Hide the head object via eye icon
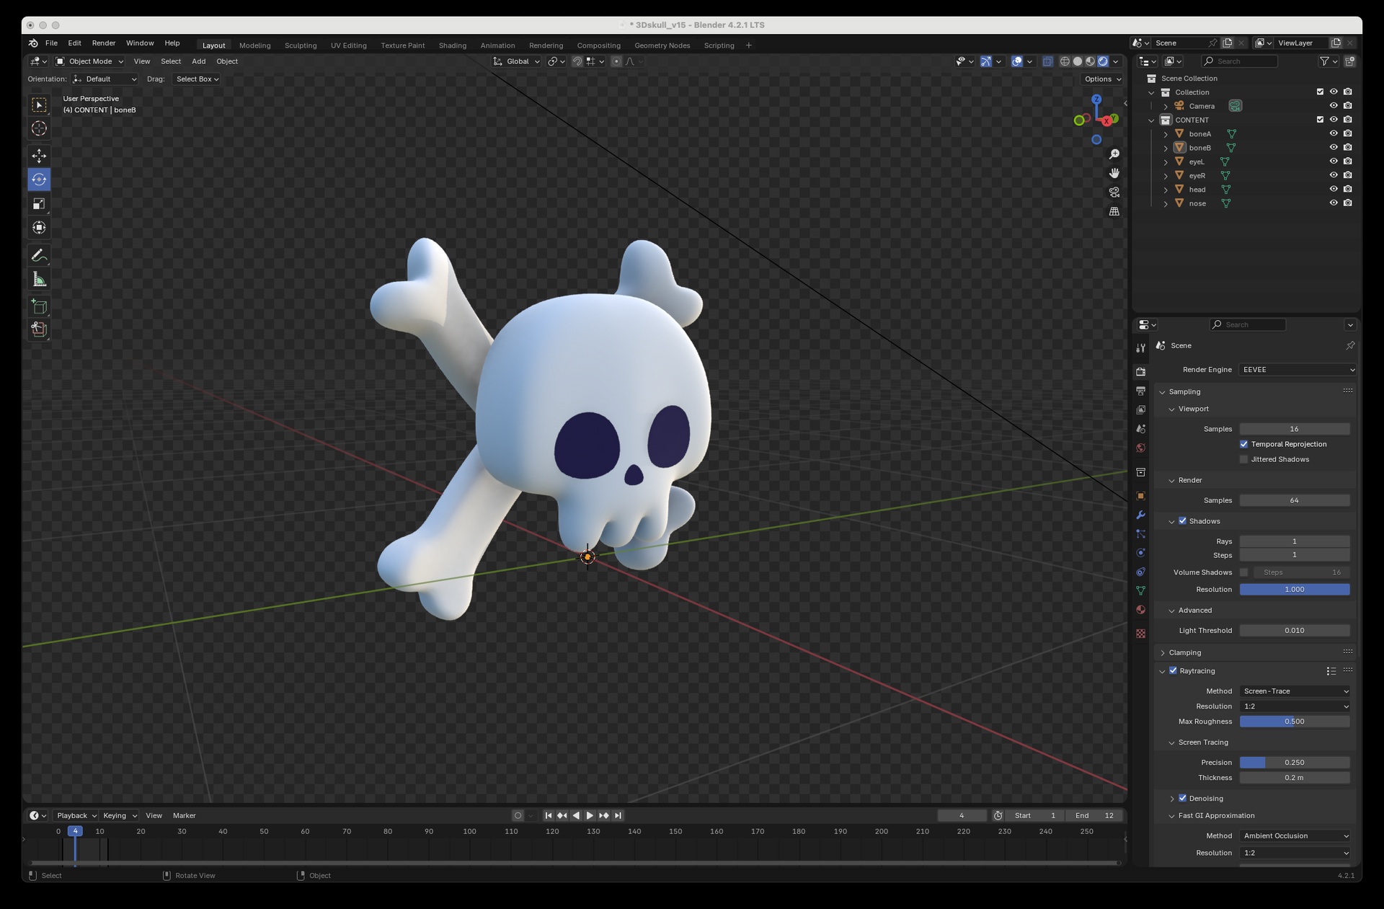 1334,189
